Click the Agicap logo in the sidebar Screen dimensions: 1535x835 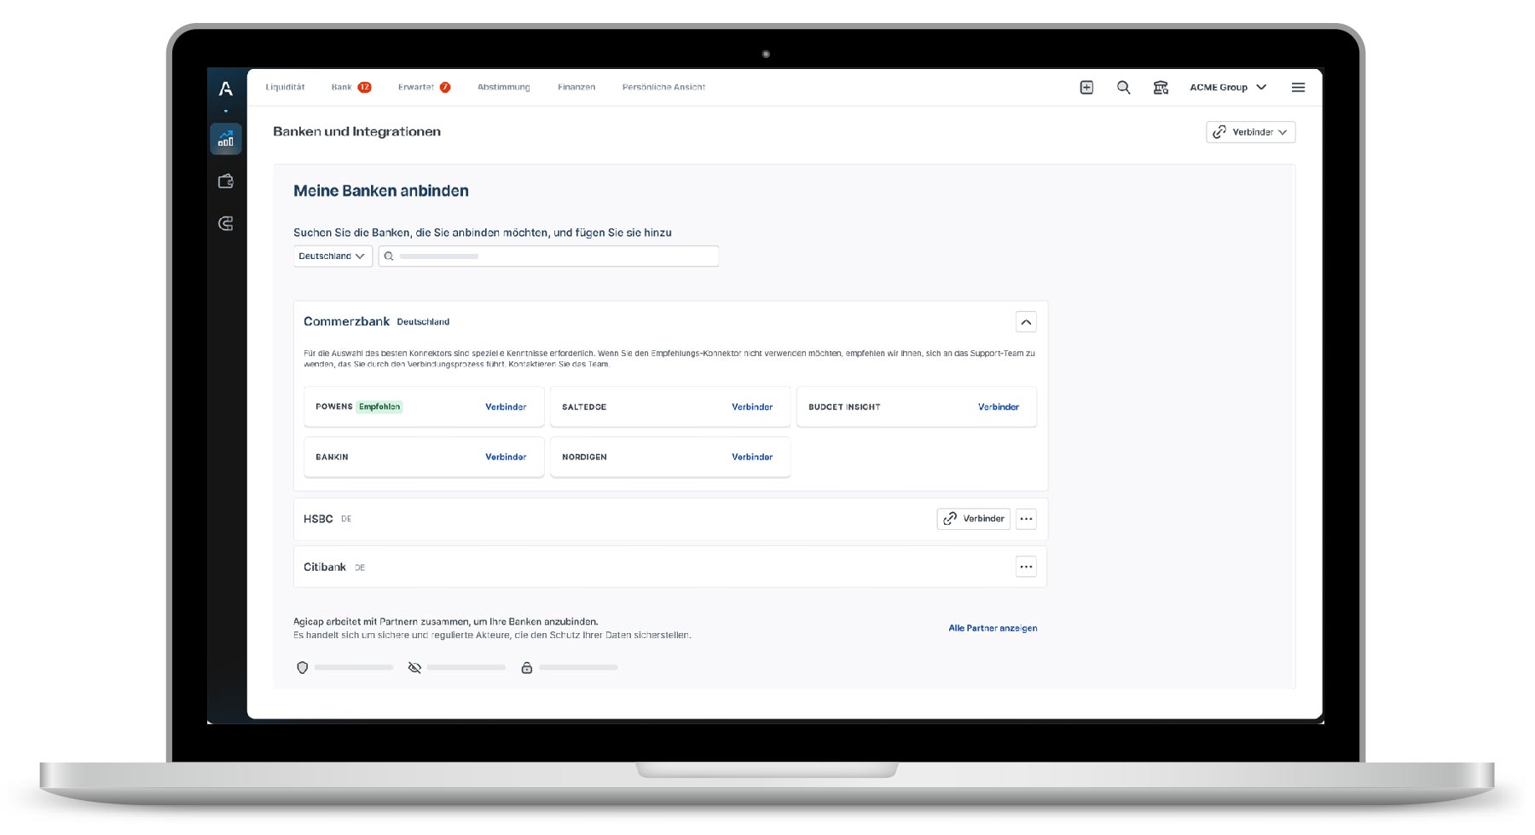click(226, 89)
